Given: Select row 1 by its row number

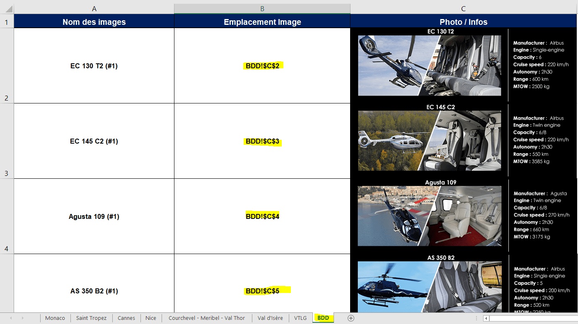Looking at the screenshot, I should pos(7,21).
